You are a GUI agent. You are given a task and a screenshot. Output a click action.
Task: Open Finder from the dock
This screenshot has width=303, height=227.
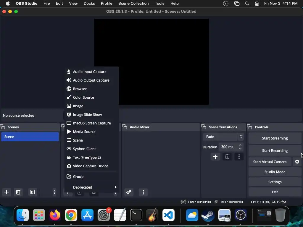22,215
